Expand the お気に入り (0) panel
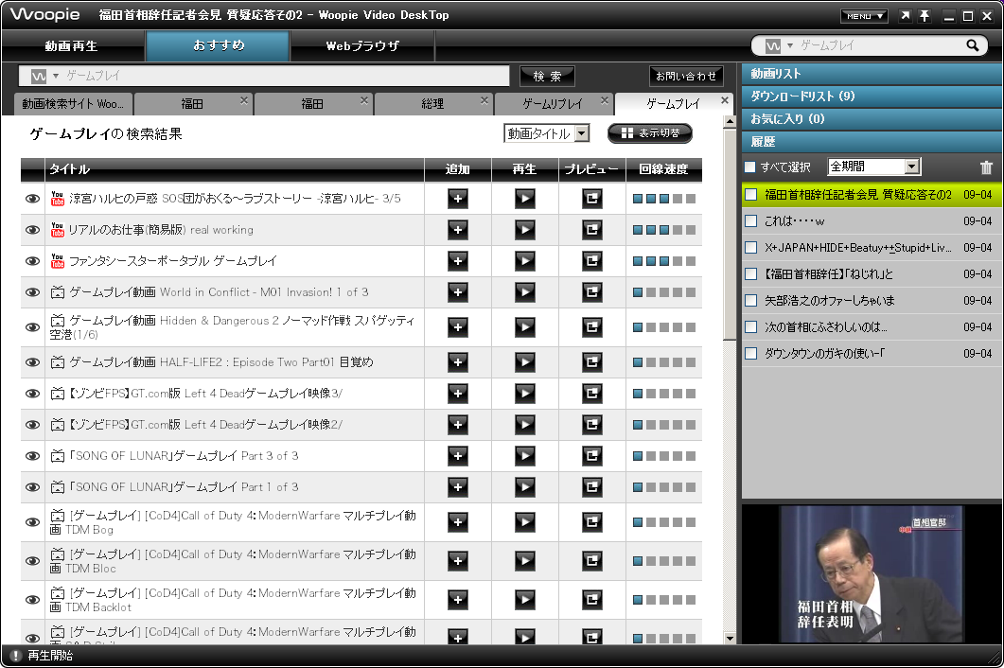Viewport: 1004px width, 668px height. coord(872,118)
